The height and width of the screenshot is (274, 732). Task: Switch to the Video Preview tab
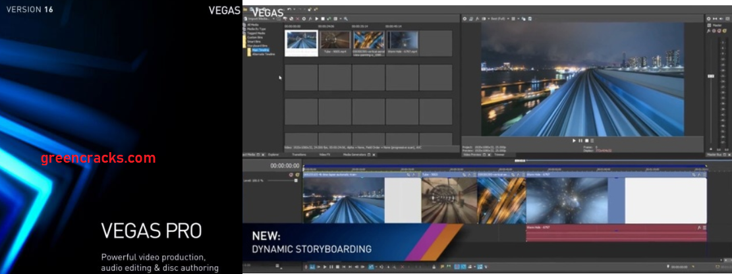coord(473,155)
